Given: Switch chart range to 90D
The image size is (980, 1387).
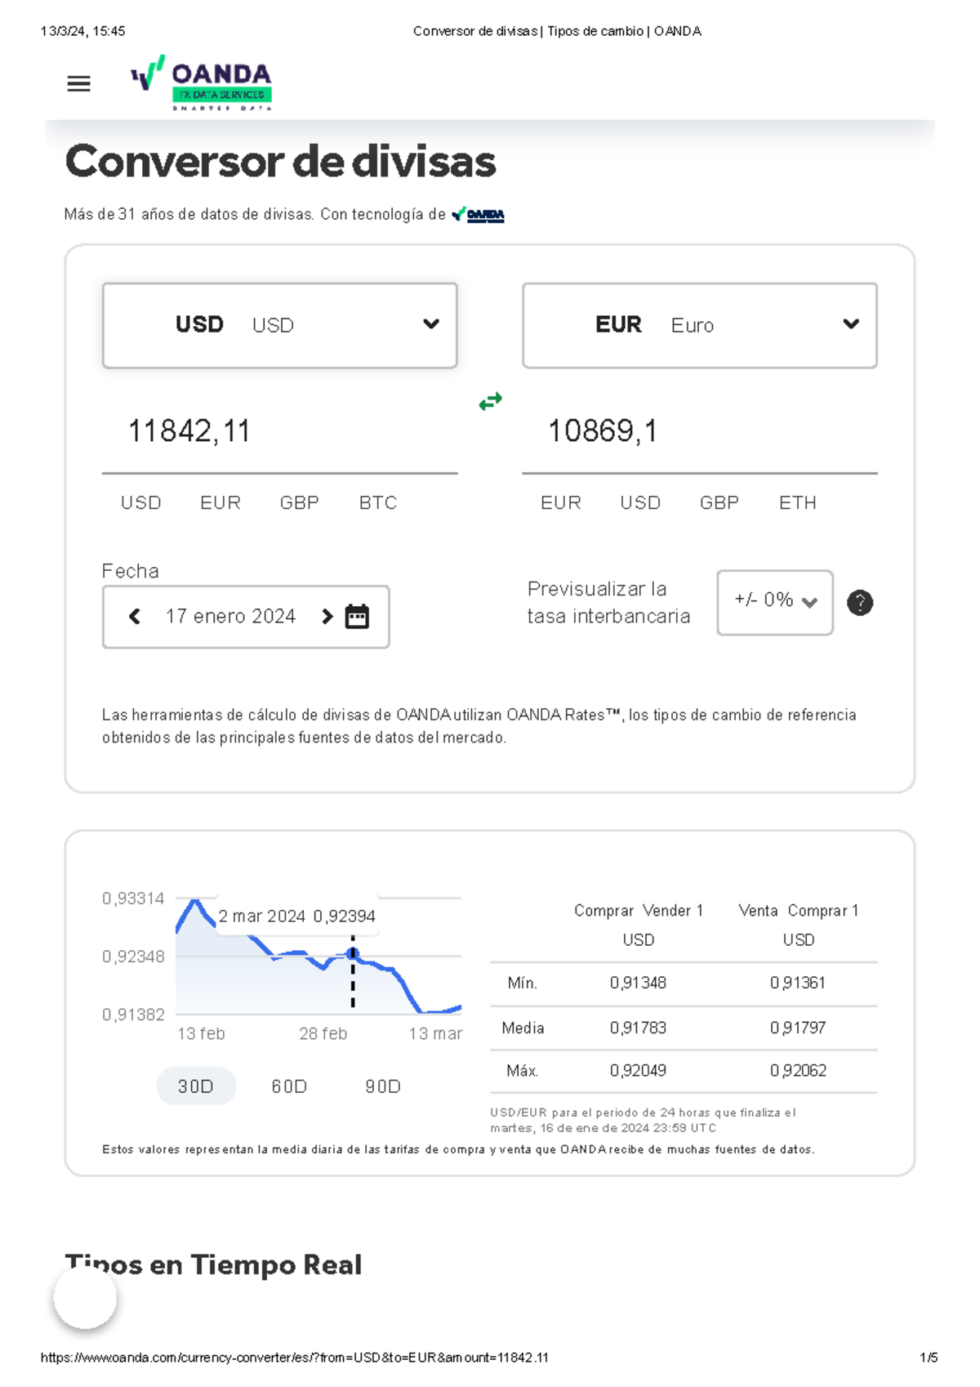Looking at the screenshot, I should pyautogui.click(x=382, y=1086).
